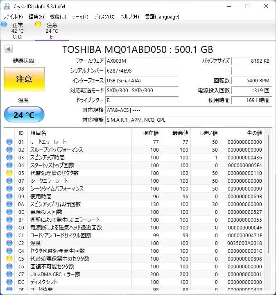The image size is (276, 295).
Task: Click the 24 °C temperature button
Action: (24, 115)
